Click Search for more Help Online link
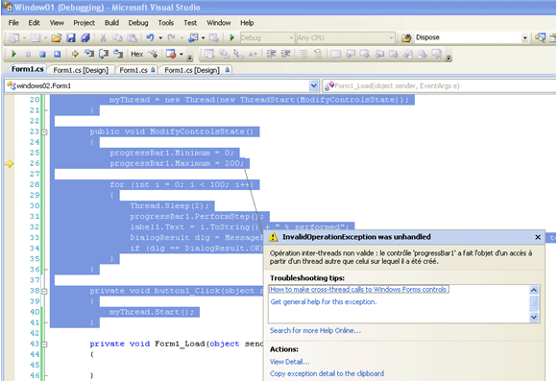 pyautogui.click(x=315, y=330)
